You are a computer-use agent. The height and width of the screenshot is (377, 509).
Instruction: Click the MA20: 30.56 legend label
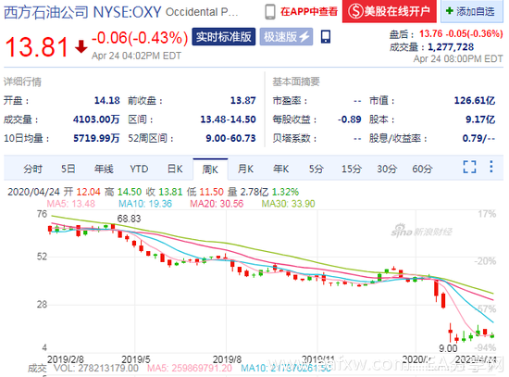(217, 204)
